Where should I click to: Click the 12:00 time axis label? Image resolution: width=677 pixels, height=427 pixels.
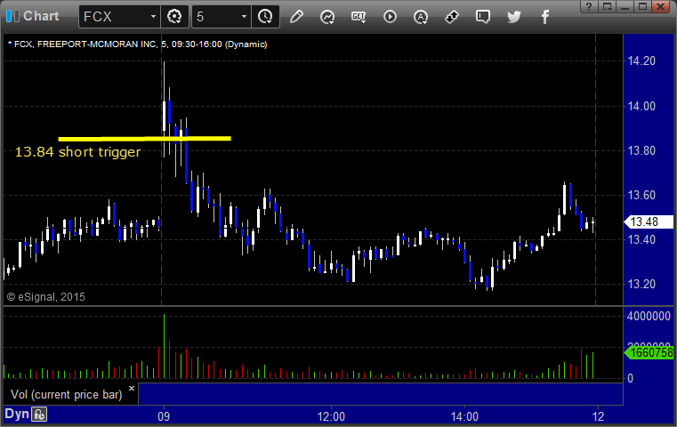coord(331,416)
